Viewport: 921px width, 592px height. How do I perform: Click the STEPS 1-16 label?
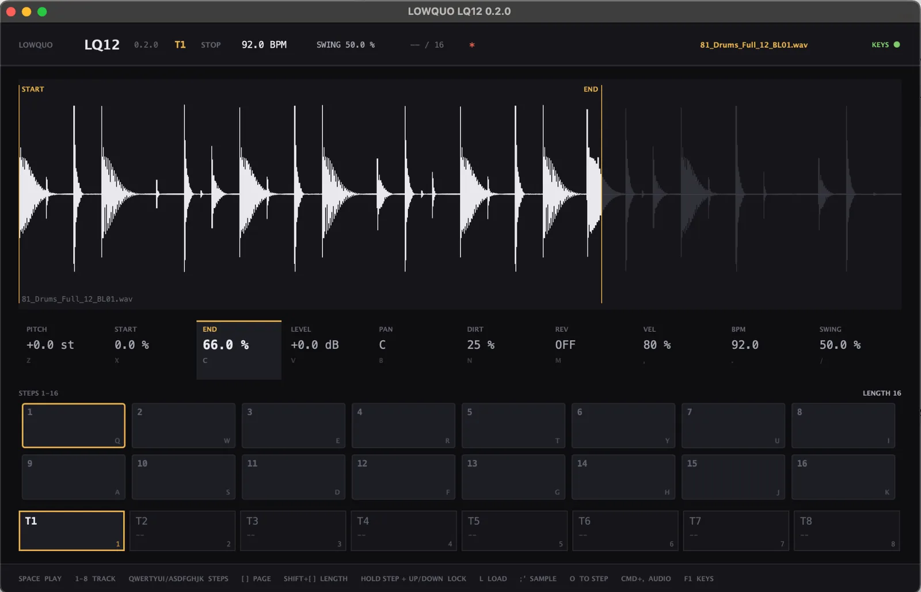(x=38, y=393)
